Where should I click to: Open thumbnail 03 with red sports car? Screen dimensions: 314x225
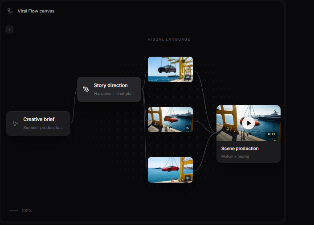[170, 170]
